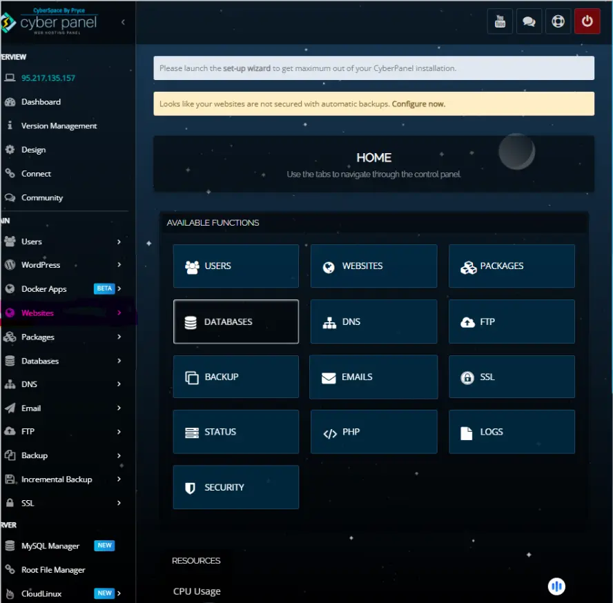Click the Version Management info icon

pyautogui.click(x=10, y=126)
